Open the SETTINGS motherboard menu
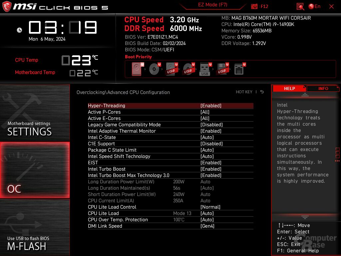 click(35, 113)
